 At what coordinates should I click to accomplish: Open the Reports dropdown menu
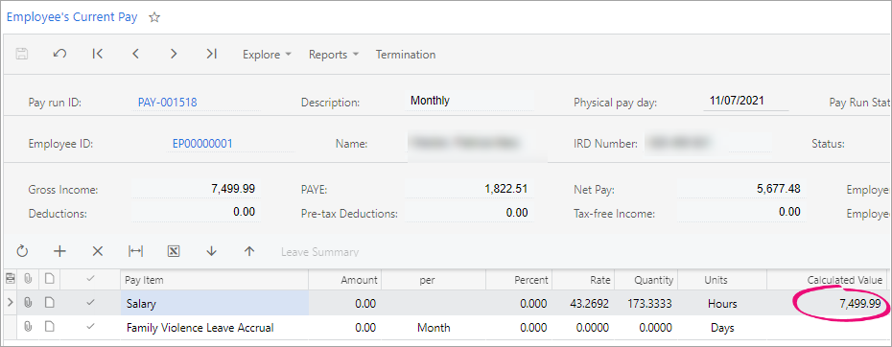tap(334, 55)
